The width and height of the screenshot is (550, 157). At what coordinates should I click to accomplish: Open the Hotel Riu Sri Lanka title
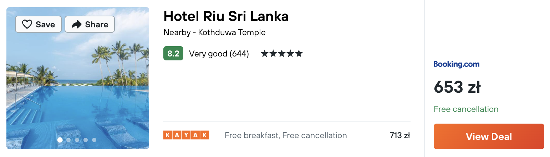tap(226, 16)
